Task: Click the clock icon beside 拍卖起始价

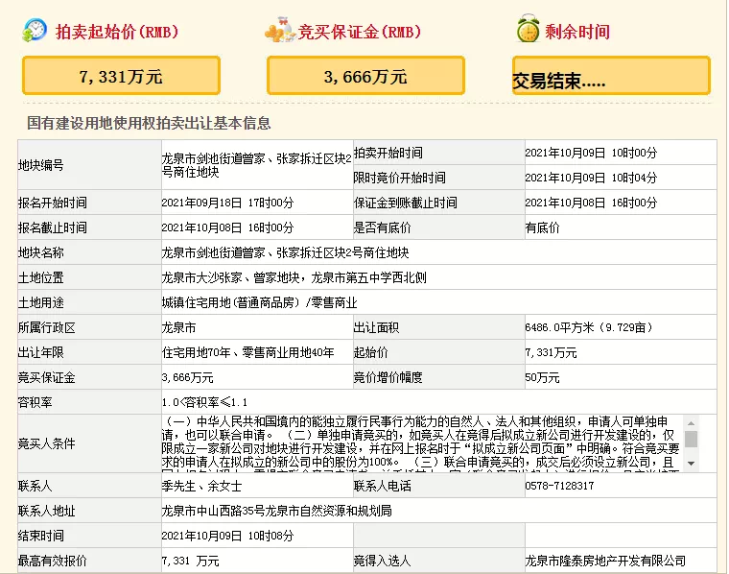Action: click(x=35, y=30)
